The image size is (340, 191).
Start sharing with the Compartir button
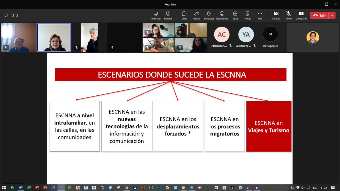pyautogui.click(x=301, y=15)
